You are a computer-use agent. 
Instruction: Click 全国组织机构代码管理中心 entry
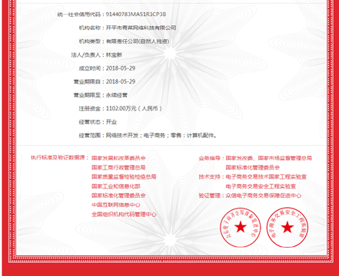(124, 214)
